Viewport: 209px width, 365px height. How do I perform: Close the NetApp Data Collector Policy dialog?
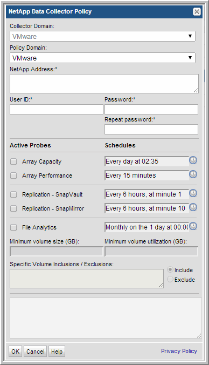[197, 11]
